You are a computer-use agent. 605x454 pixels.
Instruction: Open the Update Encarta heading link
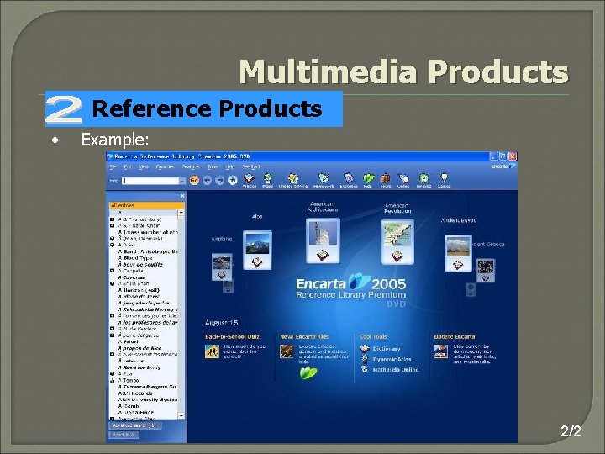coord(455,337)
